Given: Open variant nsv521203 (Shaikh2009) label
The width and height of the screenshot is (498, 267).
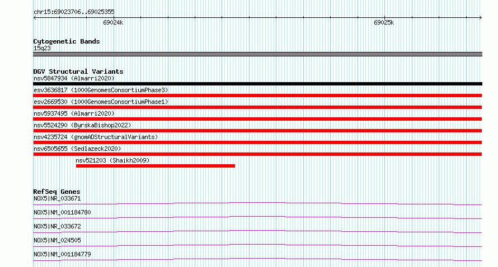Looking at the screenshot, I should (x=112, y=160).
